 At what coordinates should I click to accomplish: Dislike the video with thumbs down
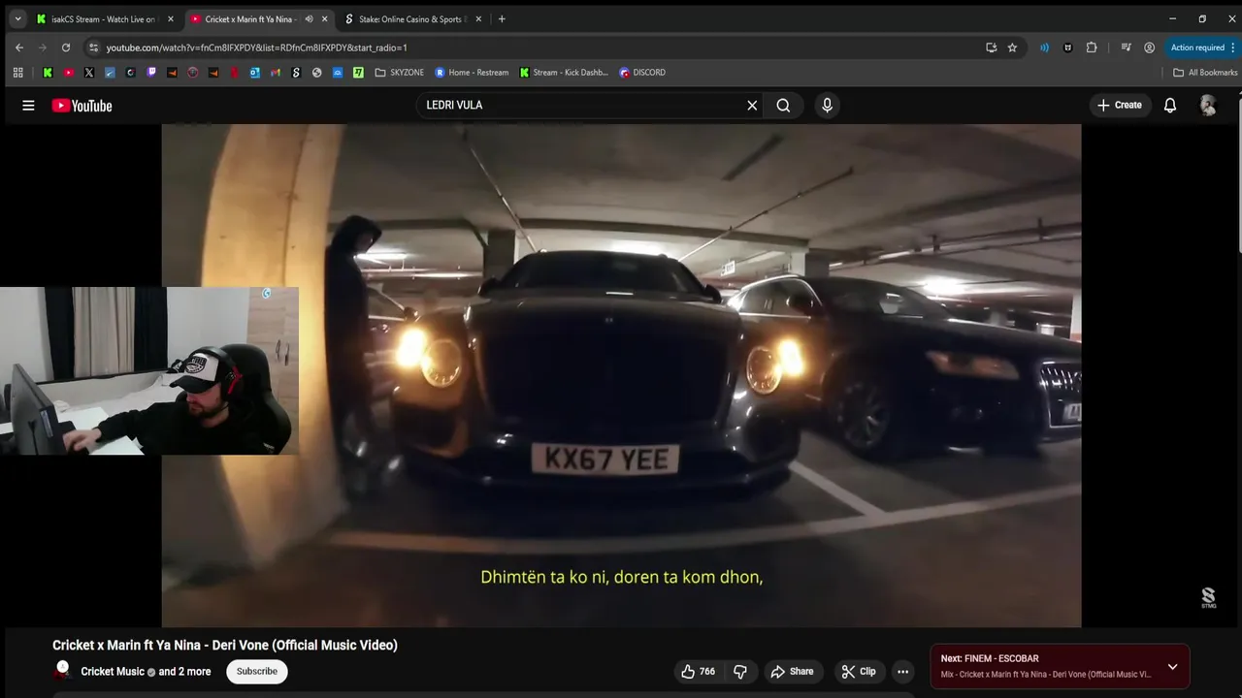tap(740, 671)
